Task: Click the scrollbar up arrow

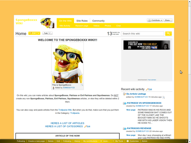Action: pyautogui.click(x=190, y=2)
